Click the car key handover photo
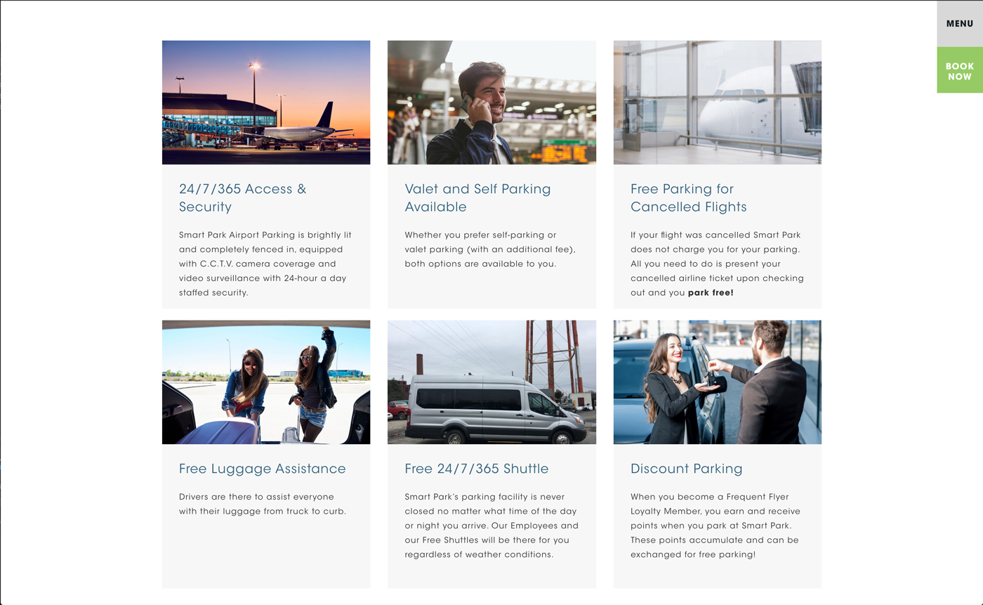 pyautogui.click(x=718, y=382)
